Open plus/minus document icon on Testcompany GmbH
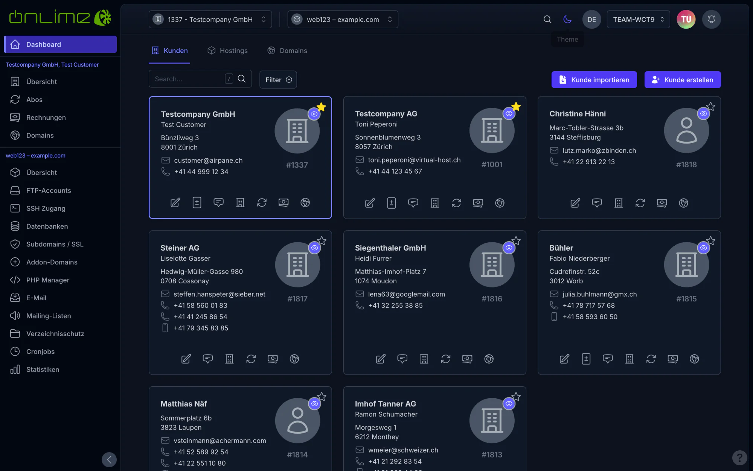753x471 pixels. tap(197, 203)
